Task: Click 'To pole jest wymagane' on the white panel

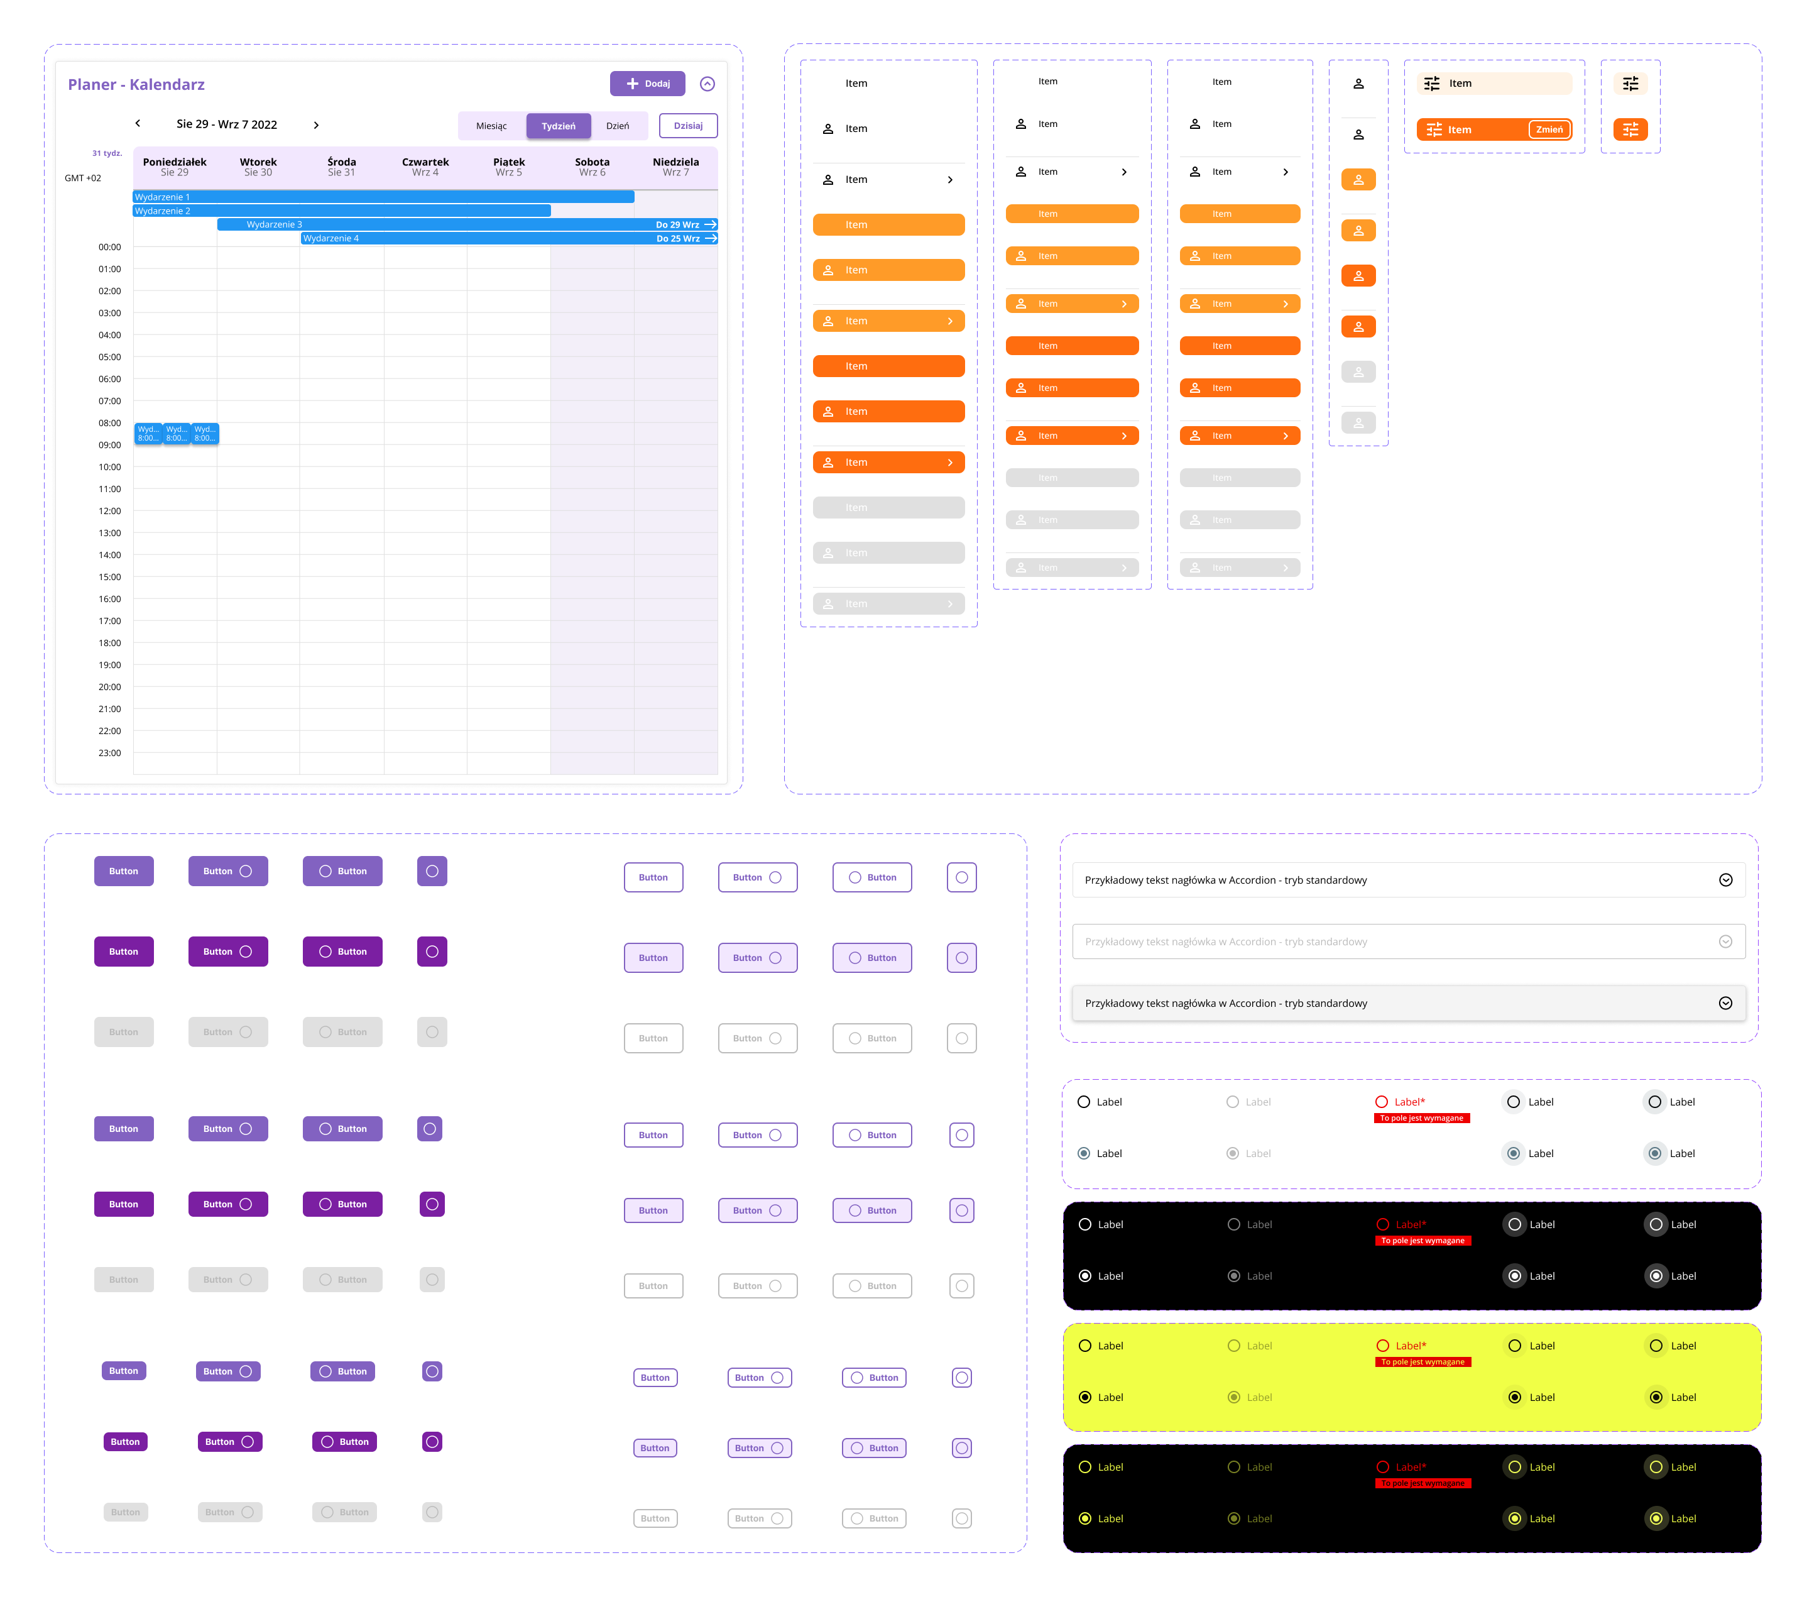Action: (x=1422, y=1118)
